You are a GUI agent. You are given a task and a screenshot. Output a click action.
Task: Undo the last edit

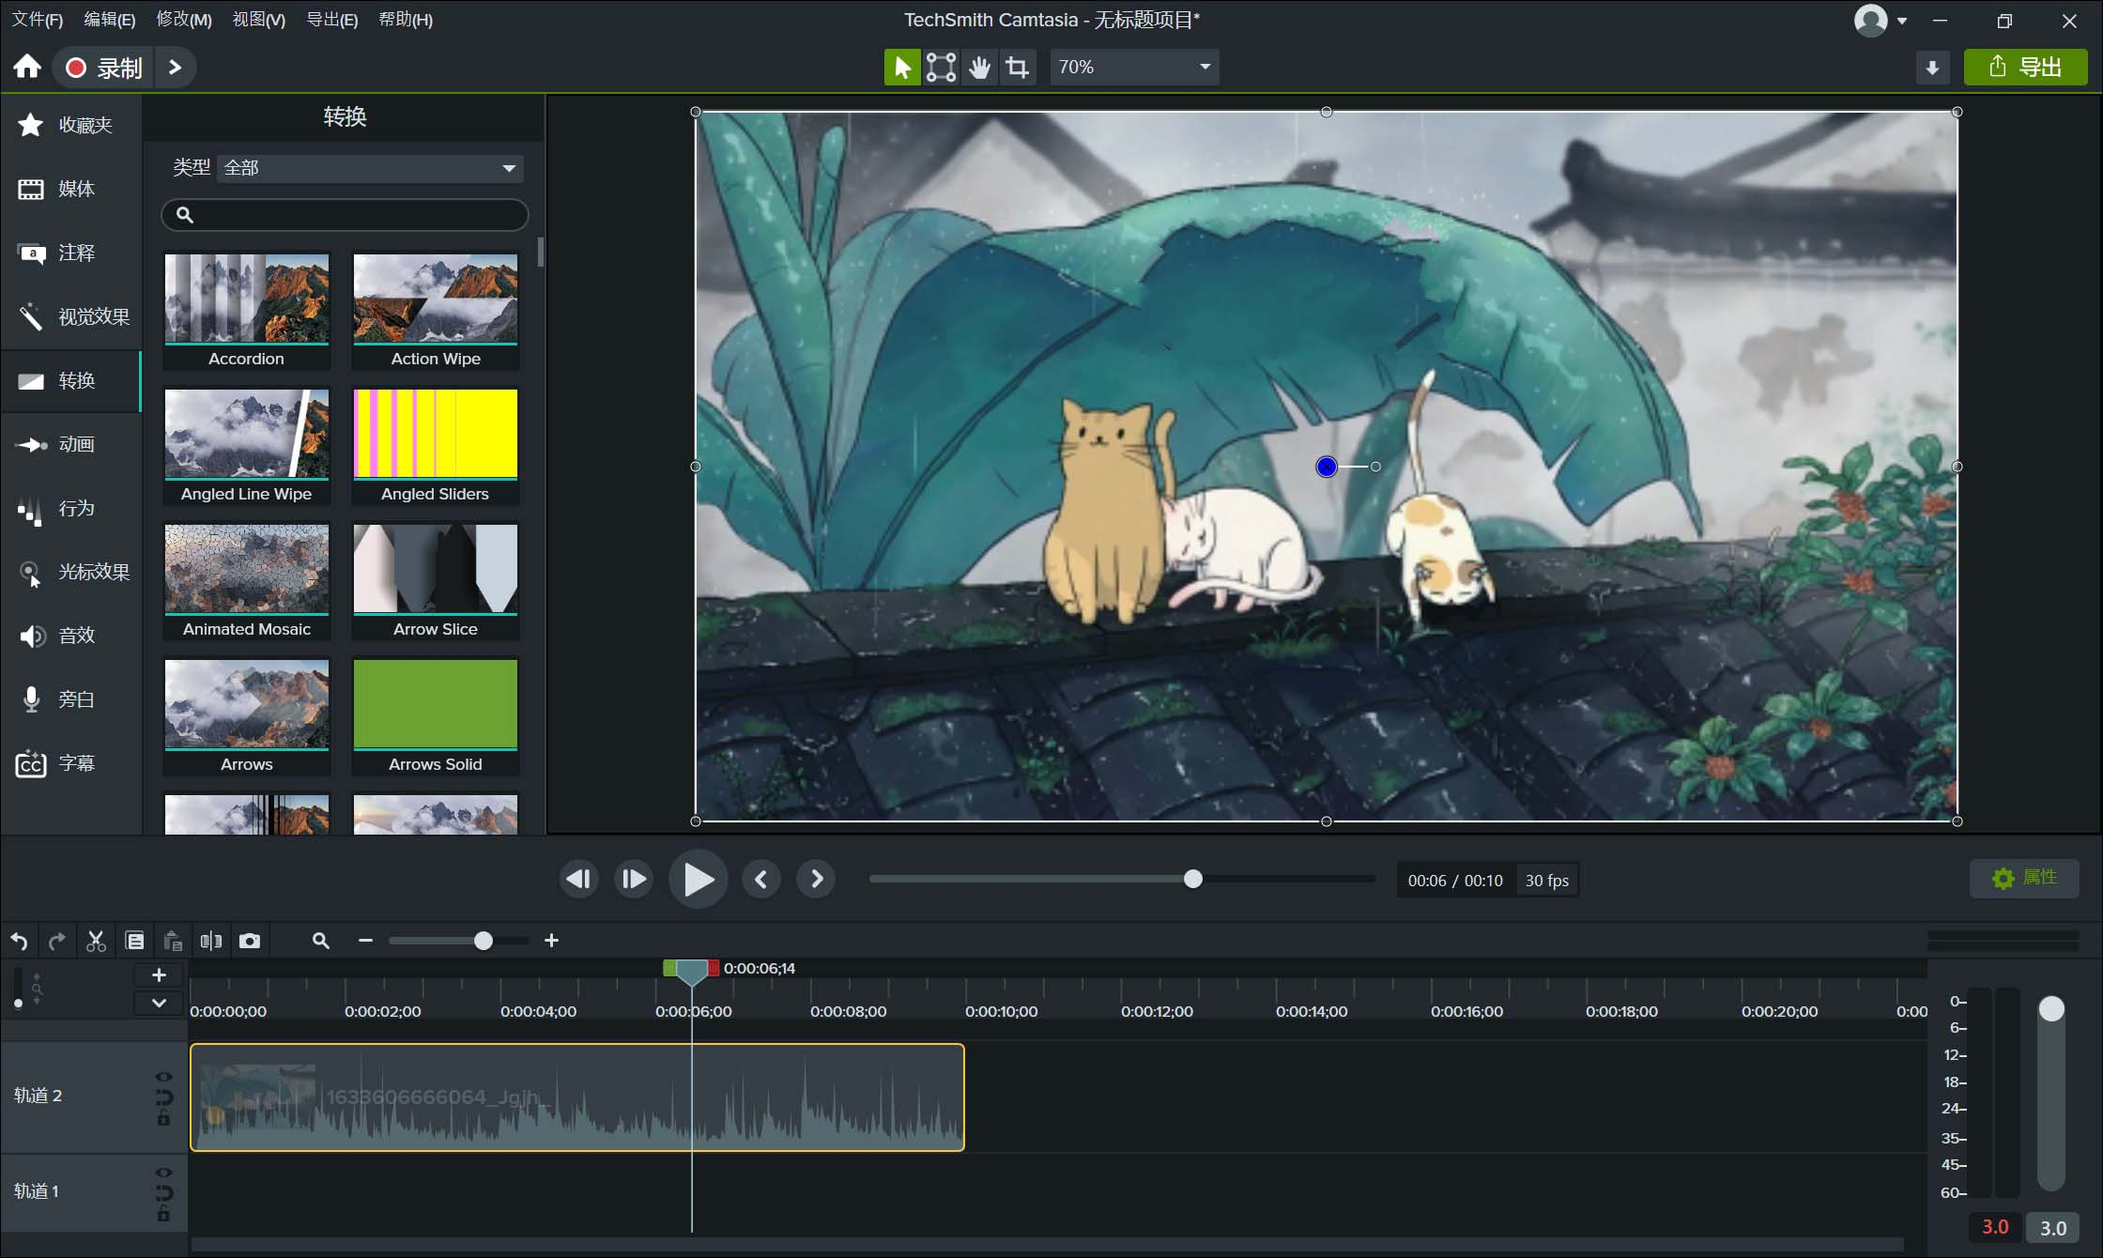(x=20, y=941)
